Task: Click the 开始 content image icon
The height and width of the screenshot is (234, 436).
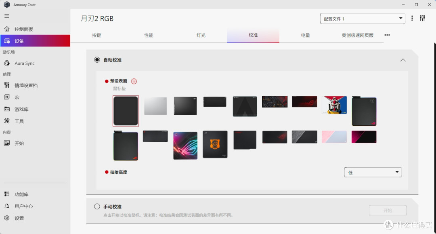Action: 7,143
